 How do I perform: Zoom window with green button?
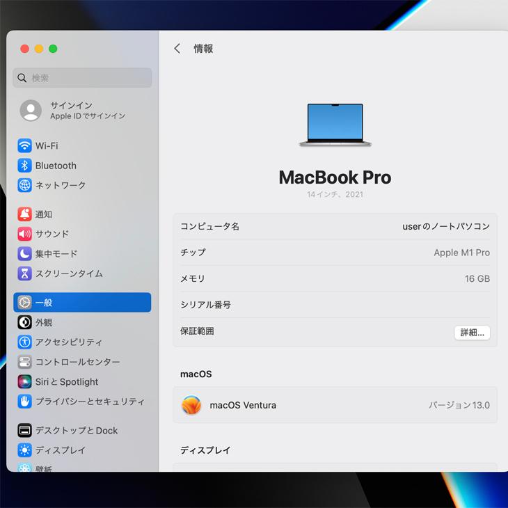click(53, 49)
